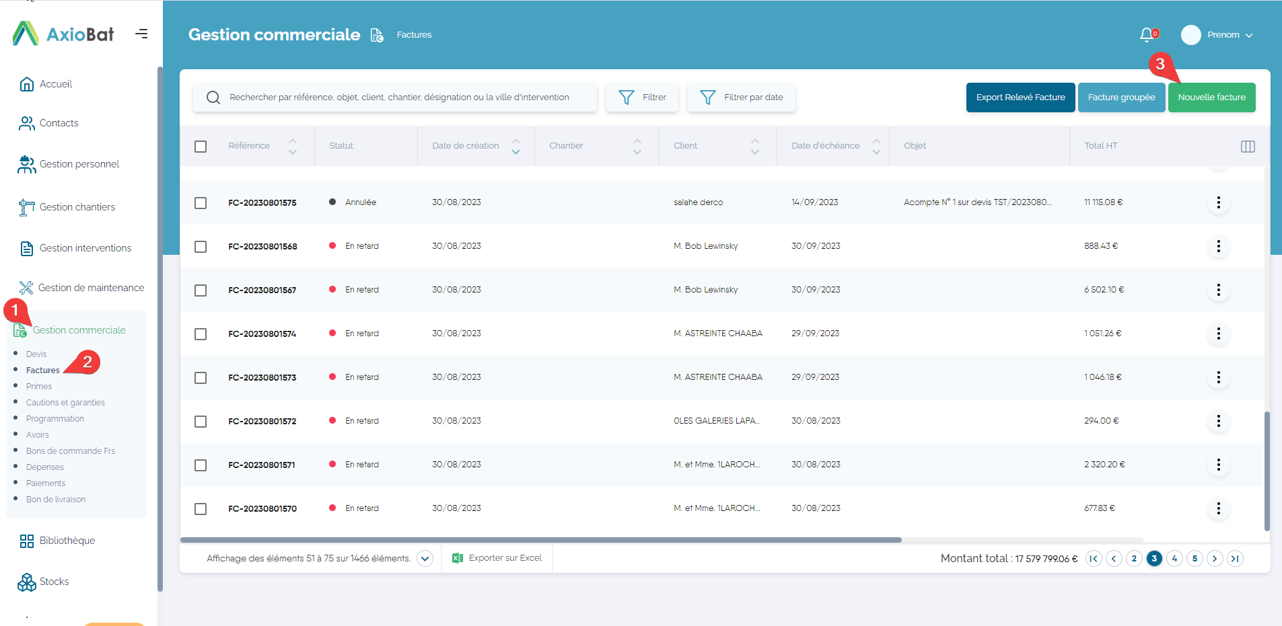Image resolution: width=1282 pixels, height=626 pixels.
Task: Select all invoices with header checkbox
Action: pyautogui.click(x=201, y=147)
